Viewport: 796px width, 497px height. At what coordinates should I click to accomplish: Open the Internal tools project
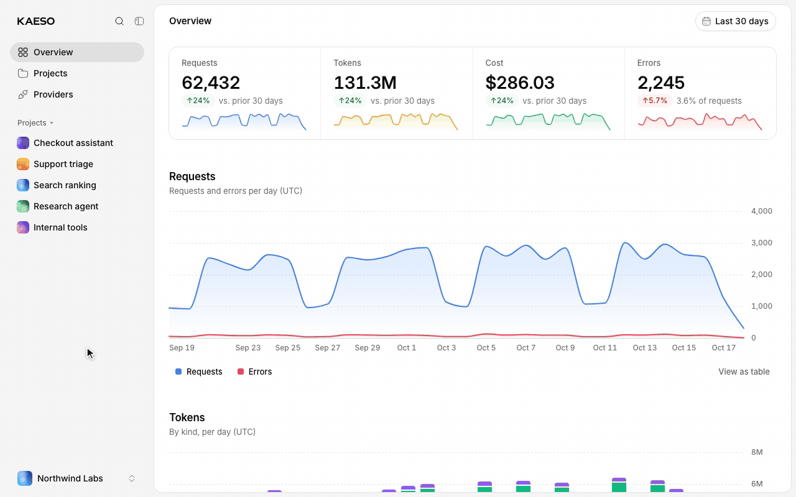coord(77,227)
